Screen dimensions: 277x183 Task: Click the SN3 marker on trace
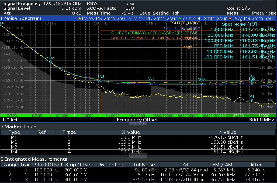pyautogui.click(x=101, y=80)
